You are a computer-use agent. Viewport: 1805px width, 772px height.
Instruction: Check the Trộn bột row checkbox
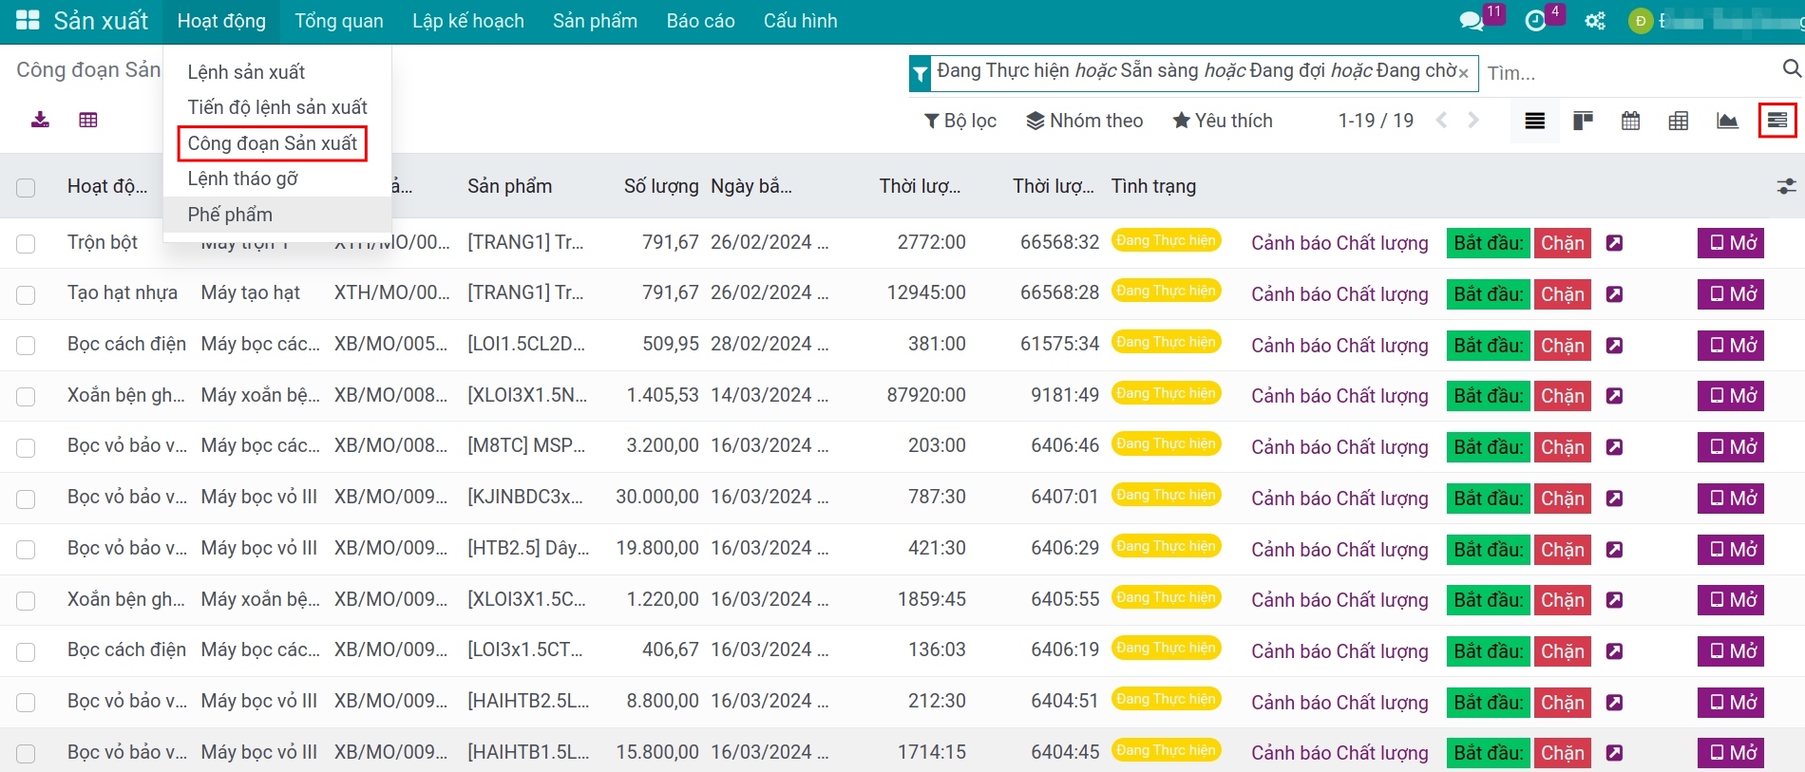[x=26, y=244]
